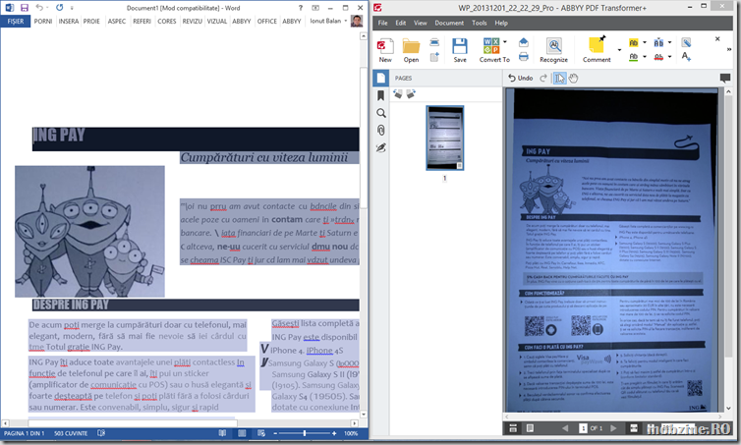The height and width of the screenshot is (445, 741).
Task: Click the page number field in ABBYY
Action: (583, 428)
